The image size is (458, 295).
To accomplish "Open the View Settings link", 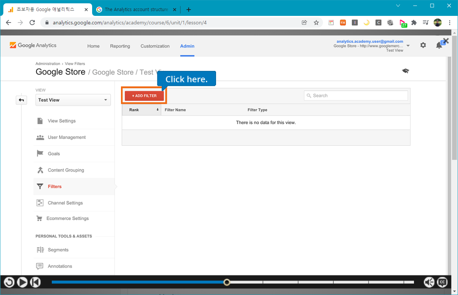I will pyautogui.click(x=61, y=121).
